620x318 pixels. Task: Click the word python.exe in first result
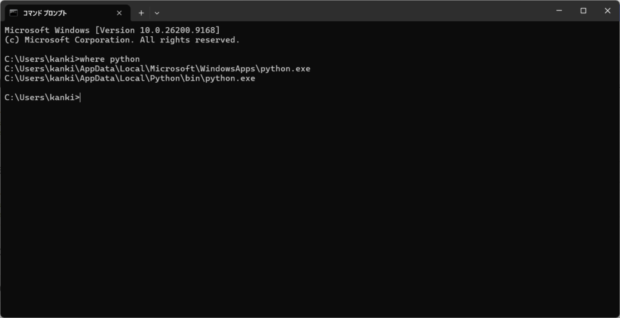click(x=286, y=69)
